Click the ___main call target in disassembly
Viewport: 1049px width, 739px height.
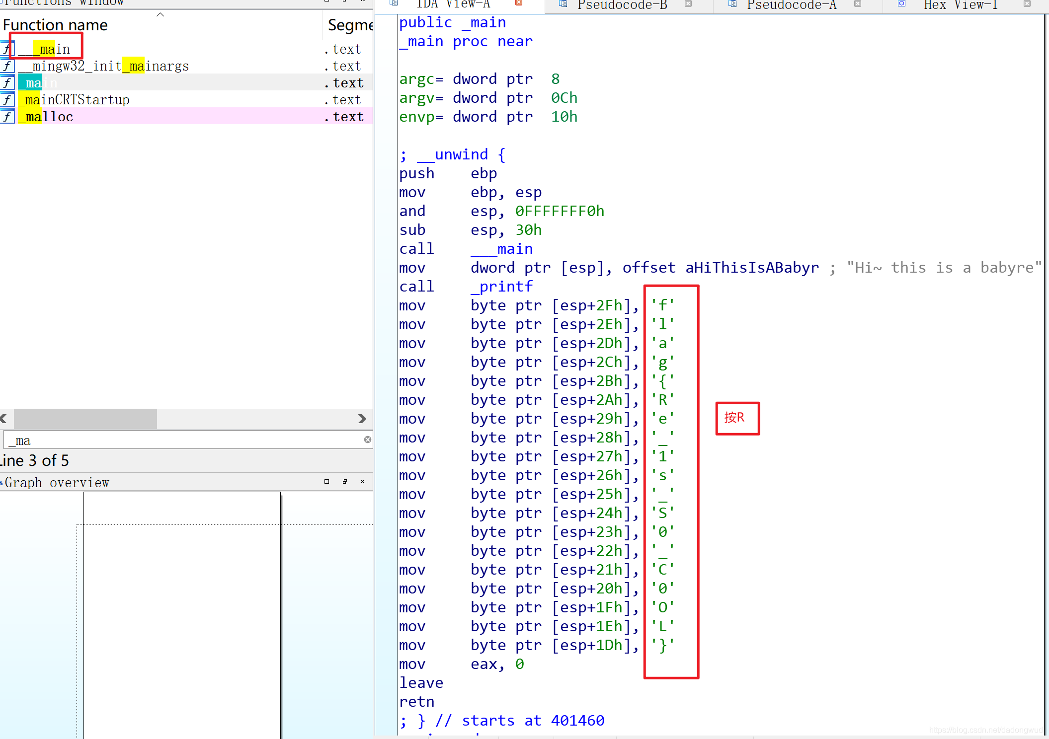coord(501,249)
